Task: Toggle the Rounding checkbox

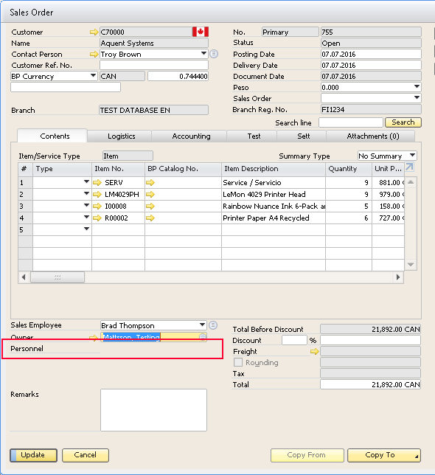Action: pyautogui.click(x=238, y=362)
